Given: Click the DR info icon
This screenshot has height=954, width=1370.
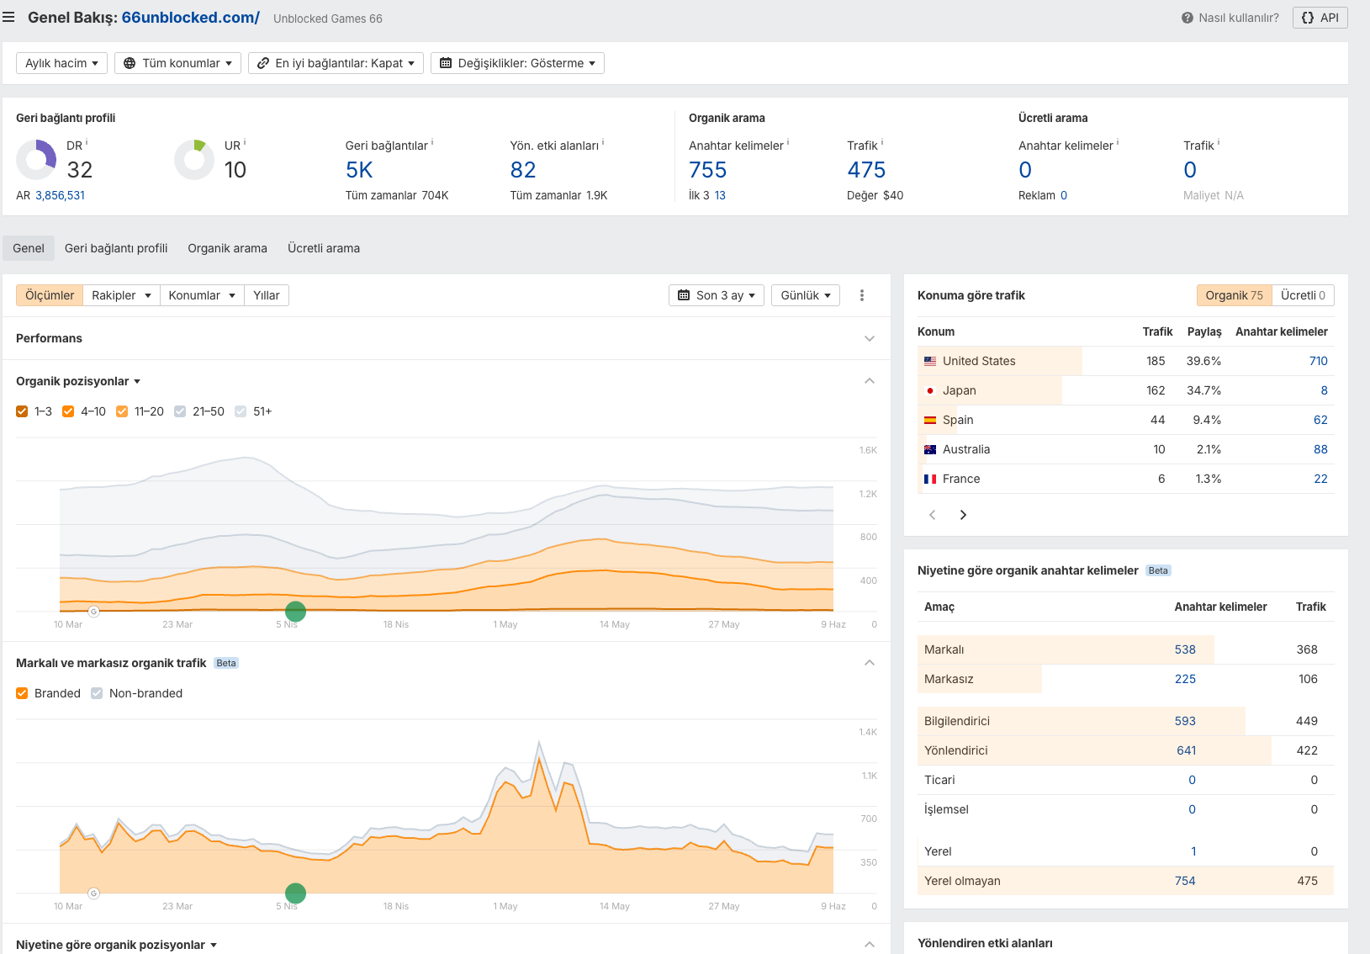Looking at the screenshot, I should (87, 142).
